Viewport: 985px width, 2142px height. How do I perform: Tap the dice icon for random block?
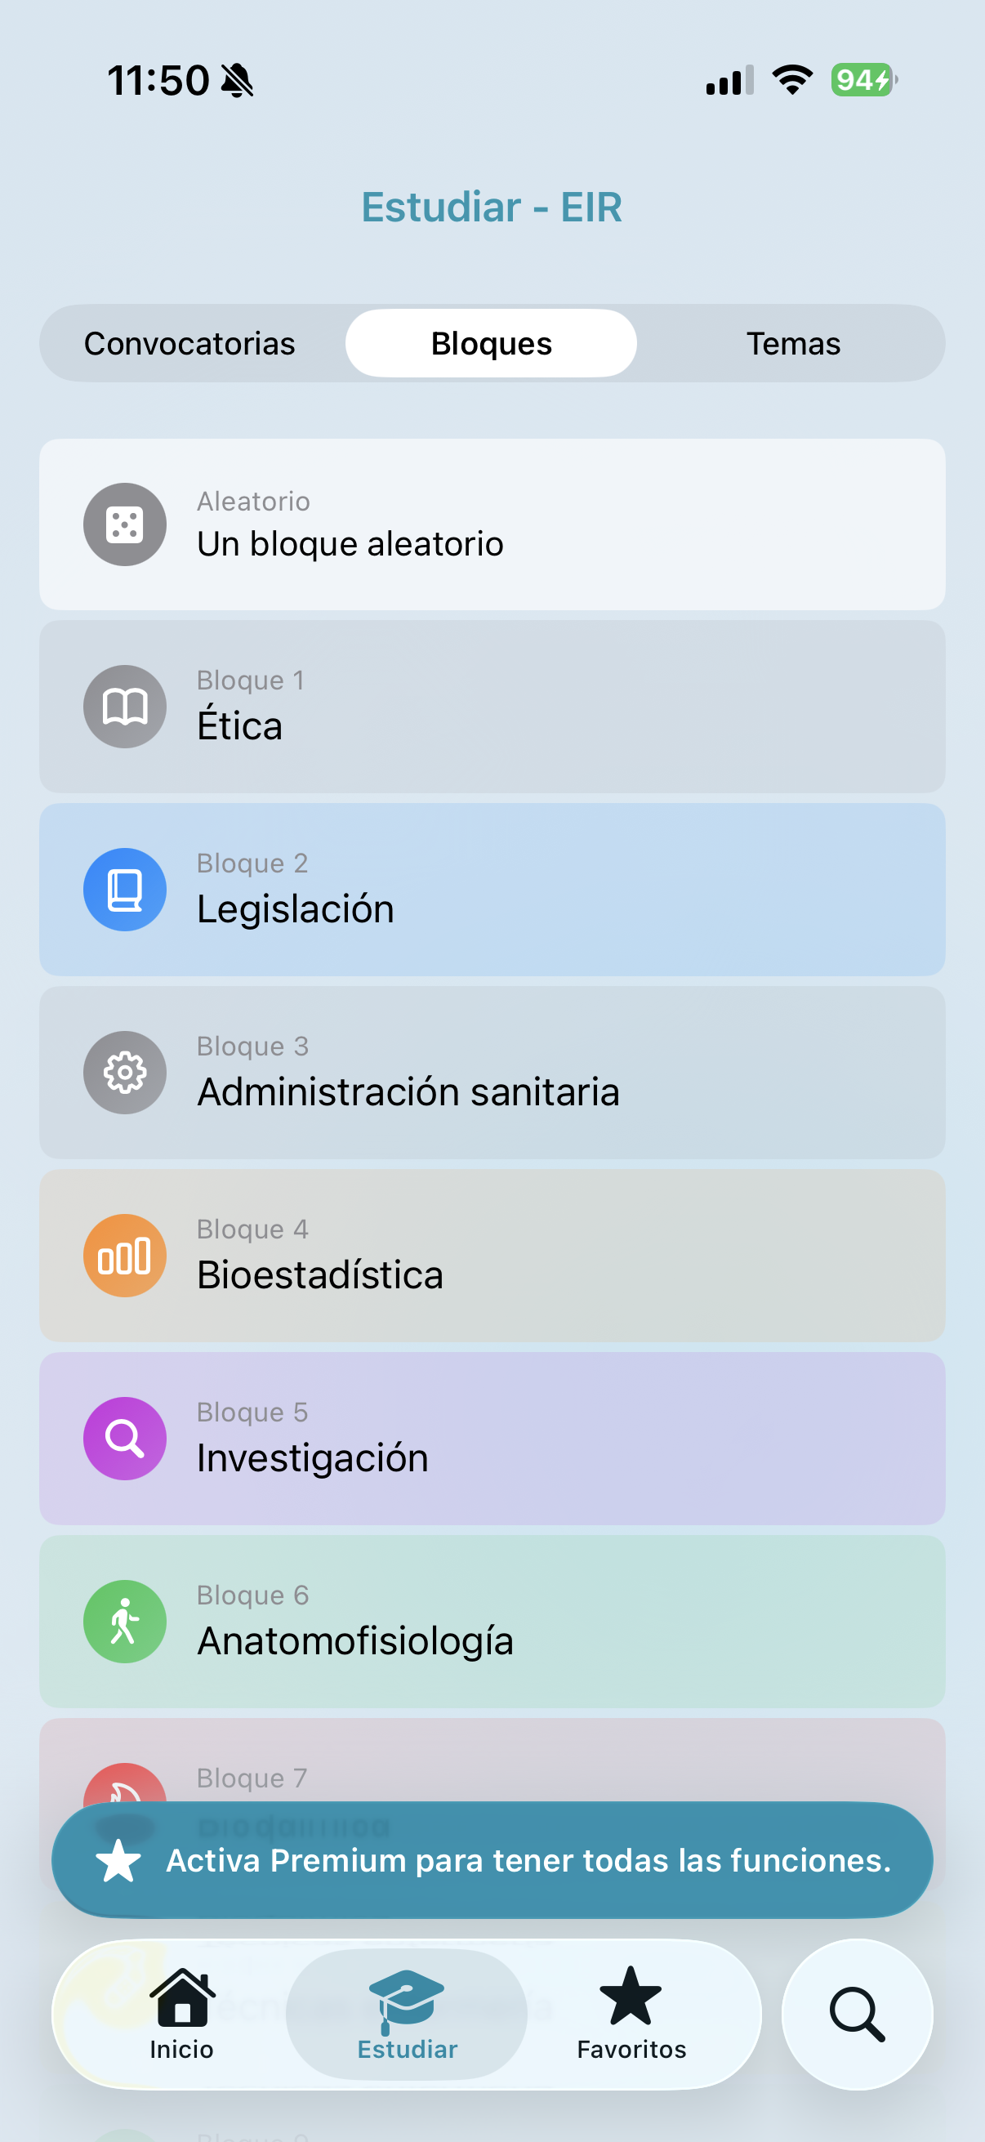(125, 524)
